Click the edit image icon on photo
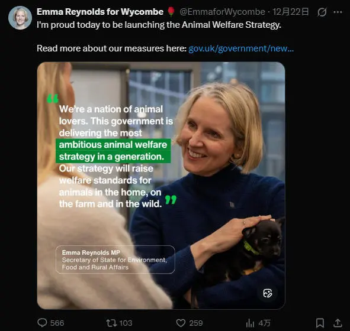 268,293
